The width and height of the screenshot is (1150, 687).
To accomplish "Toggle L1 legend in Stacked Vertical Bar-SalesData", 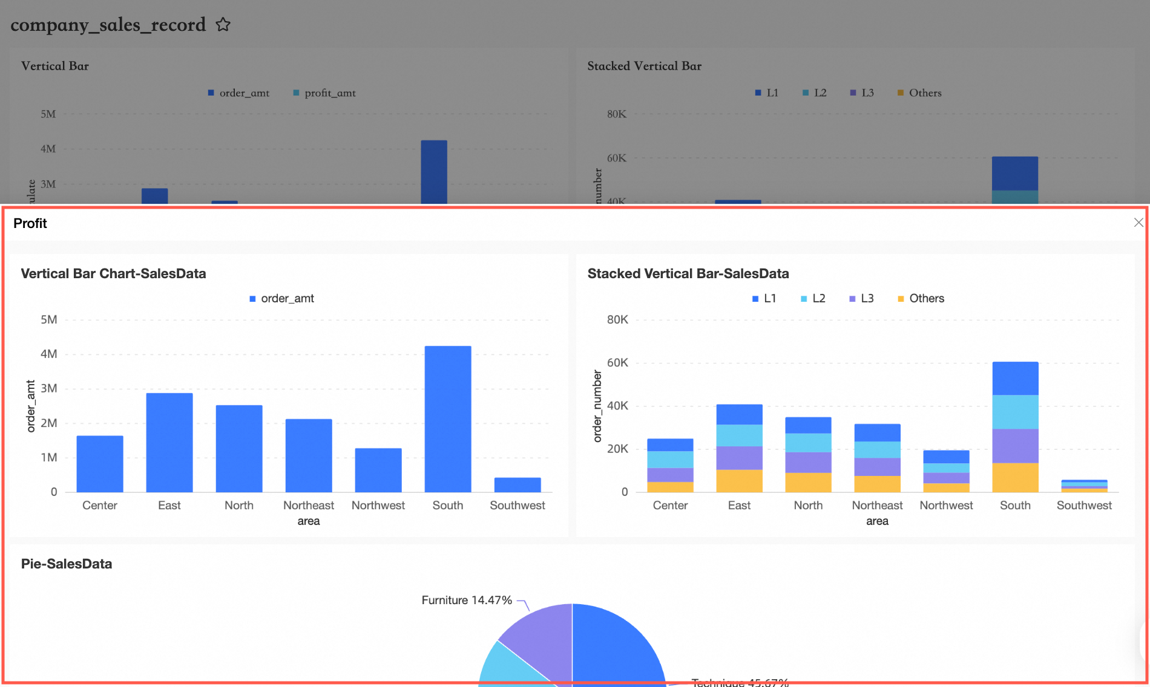I will (764, 298).
